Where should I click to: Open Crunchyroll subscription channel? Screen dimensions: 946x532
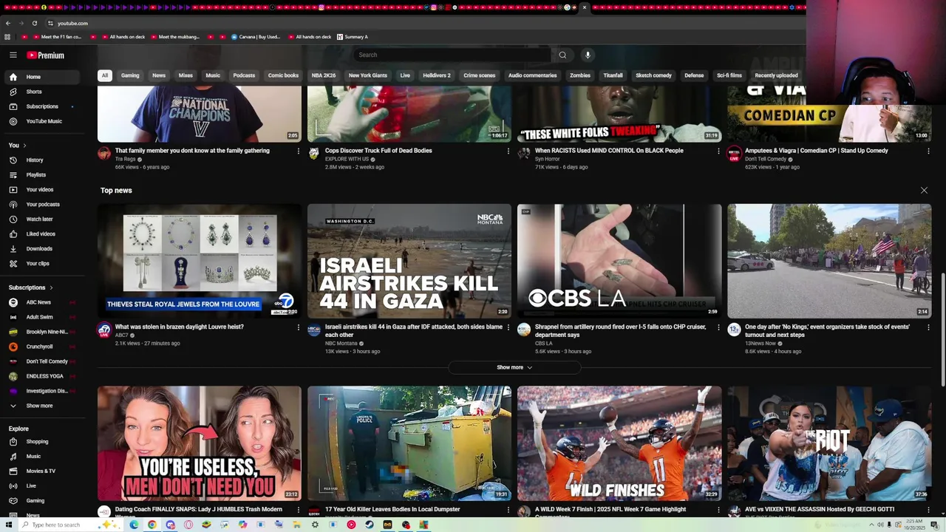(41, 347)
